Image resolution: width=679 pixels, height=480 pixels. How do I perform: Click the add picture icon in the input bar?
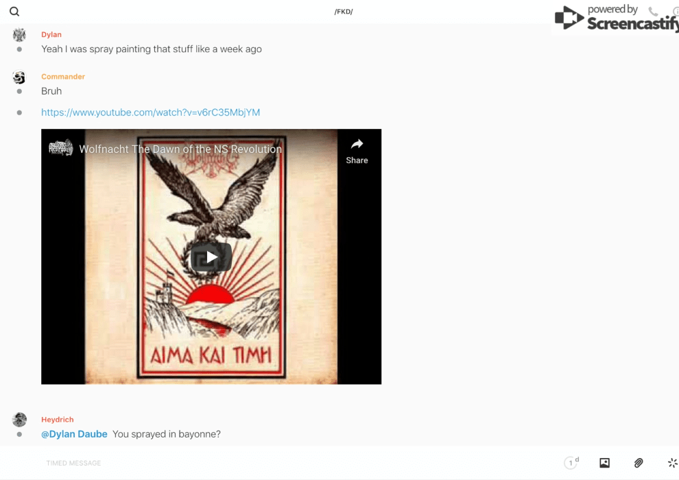[604, 463]
